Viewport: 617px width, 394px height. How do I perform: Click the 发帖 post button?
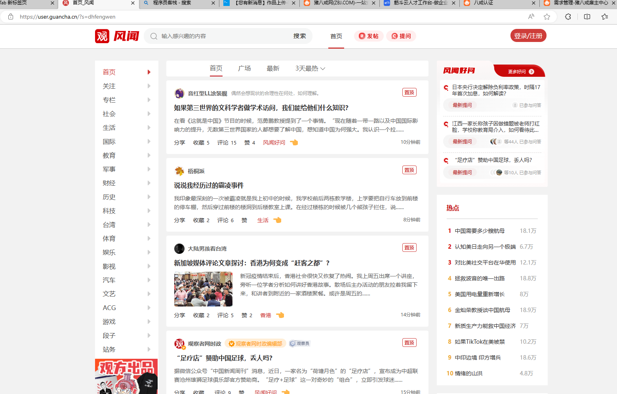(x=369, y=36)
